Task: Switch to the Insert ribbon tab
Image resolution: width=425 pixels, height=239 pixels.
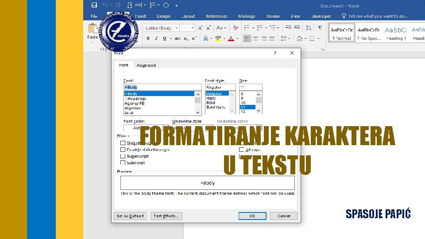Action: click(140, 16)
